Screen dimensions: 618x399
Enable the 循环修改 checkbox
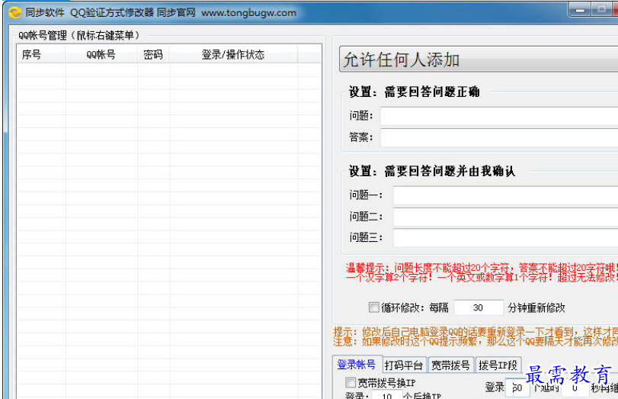(373, 307)
